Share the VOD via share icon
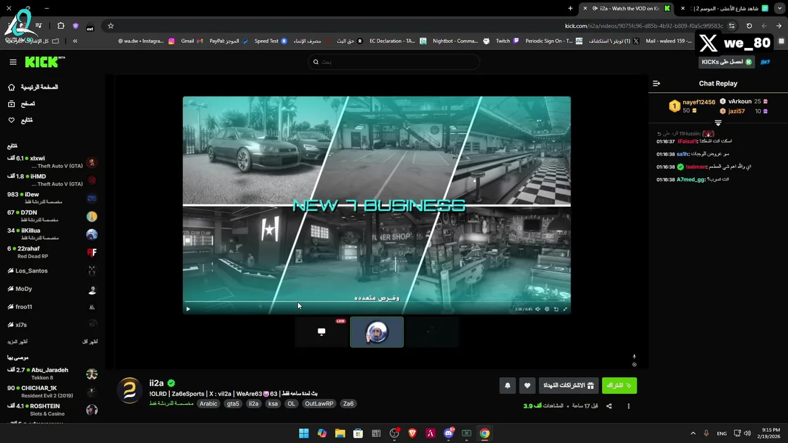 pos(609,406)
